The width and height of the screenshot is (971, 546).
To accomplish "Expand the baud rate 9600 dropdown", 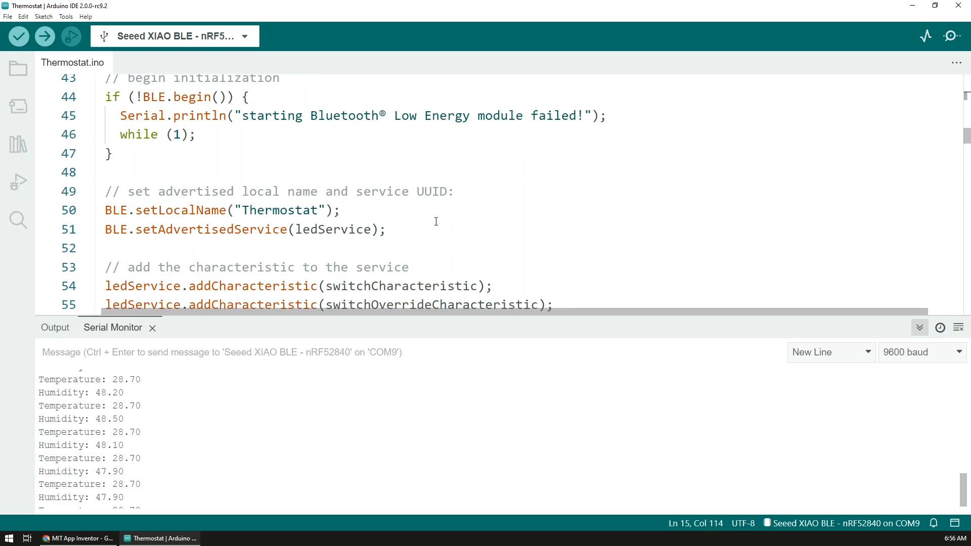I will pyautogui.click(x=962, y=352).
